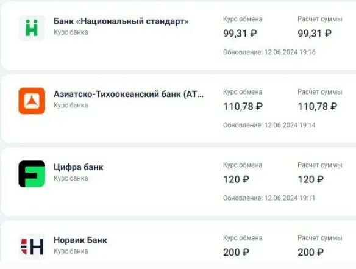Select the 99,31 ₽ exchange rate value
Screen dimensions: 356x269
click(x=240, y=34)
